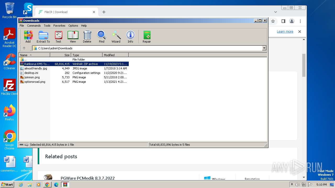335x188 pixels.
Task: Open the Tools menu
Action: pyautogui.click(x=47, y=26)
